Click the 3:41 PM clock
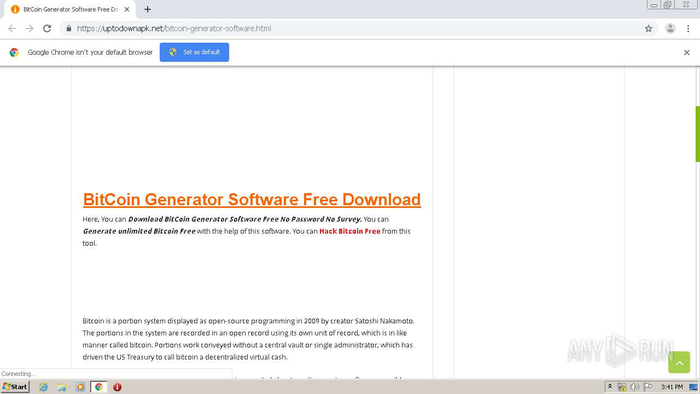Screen dimensions: 700x394 (672, 387)
